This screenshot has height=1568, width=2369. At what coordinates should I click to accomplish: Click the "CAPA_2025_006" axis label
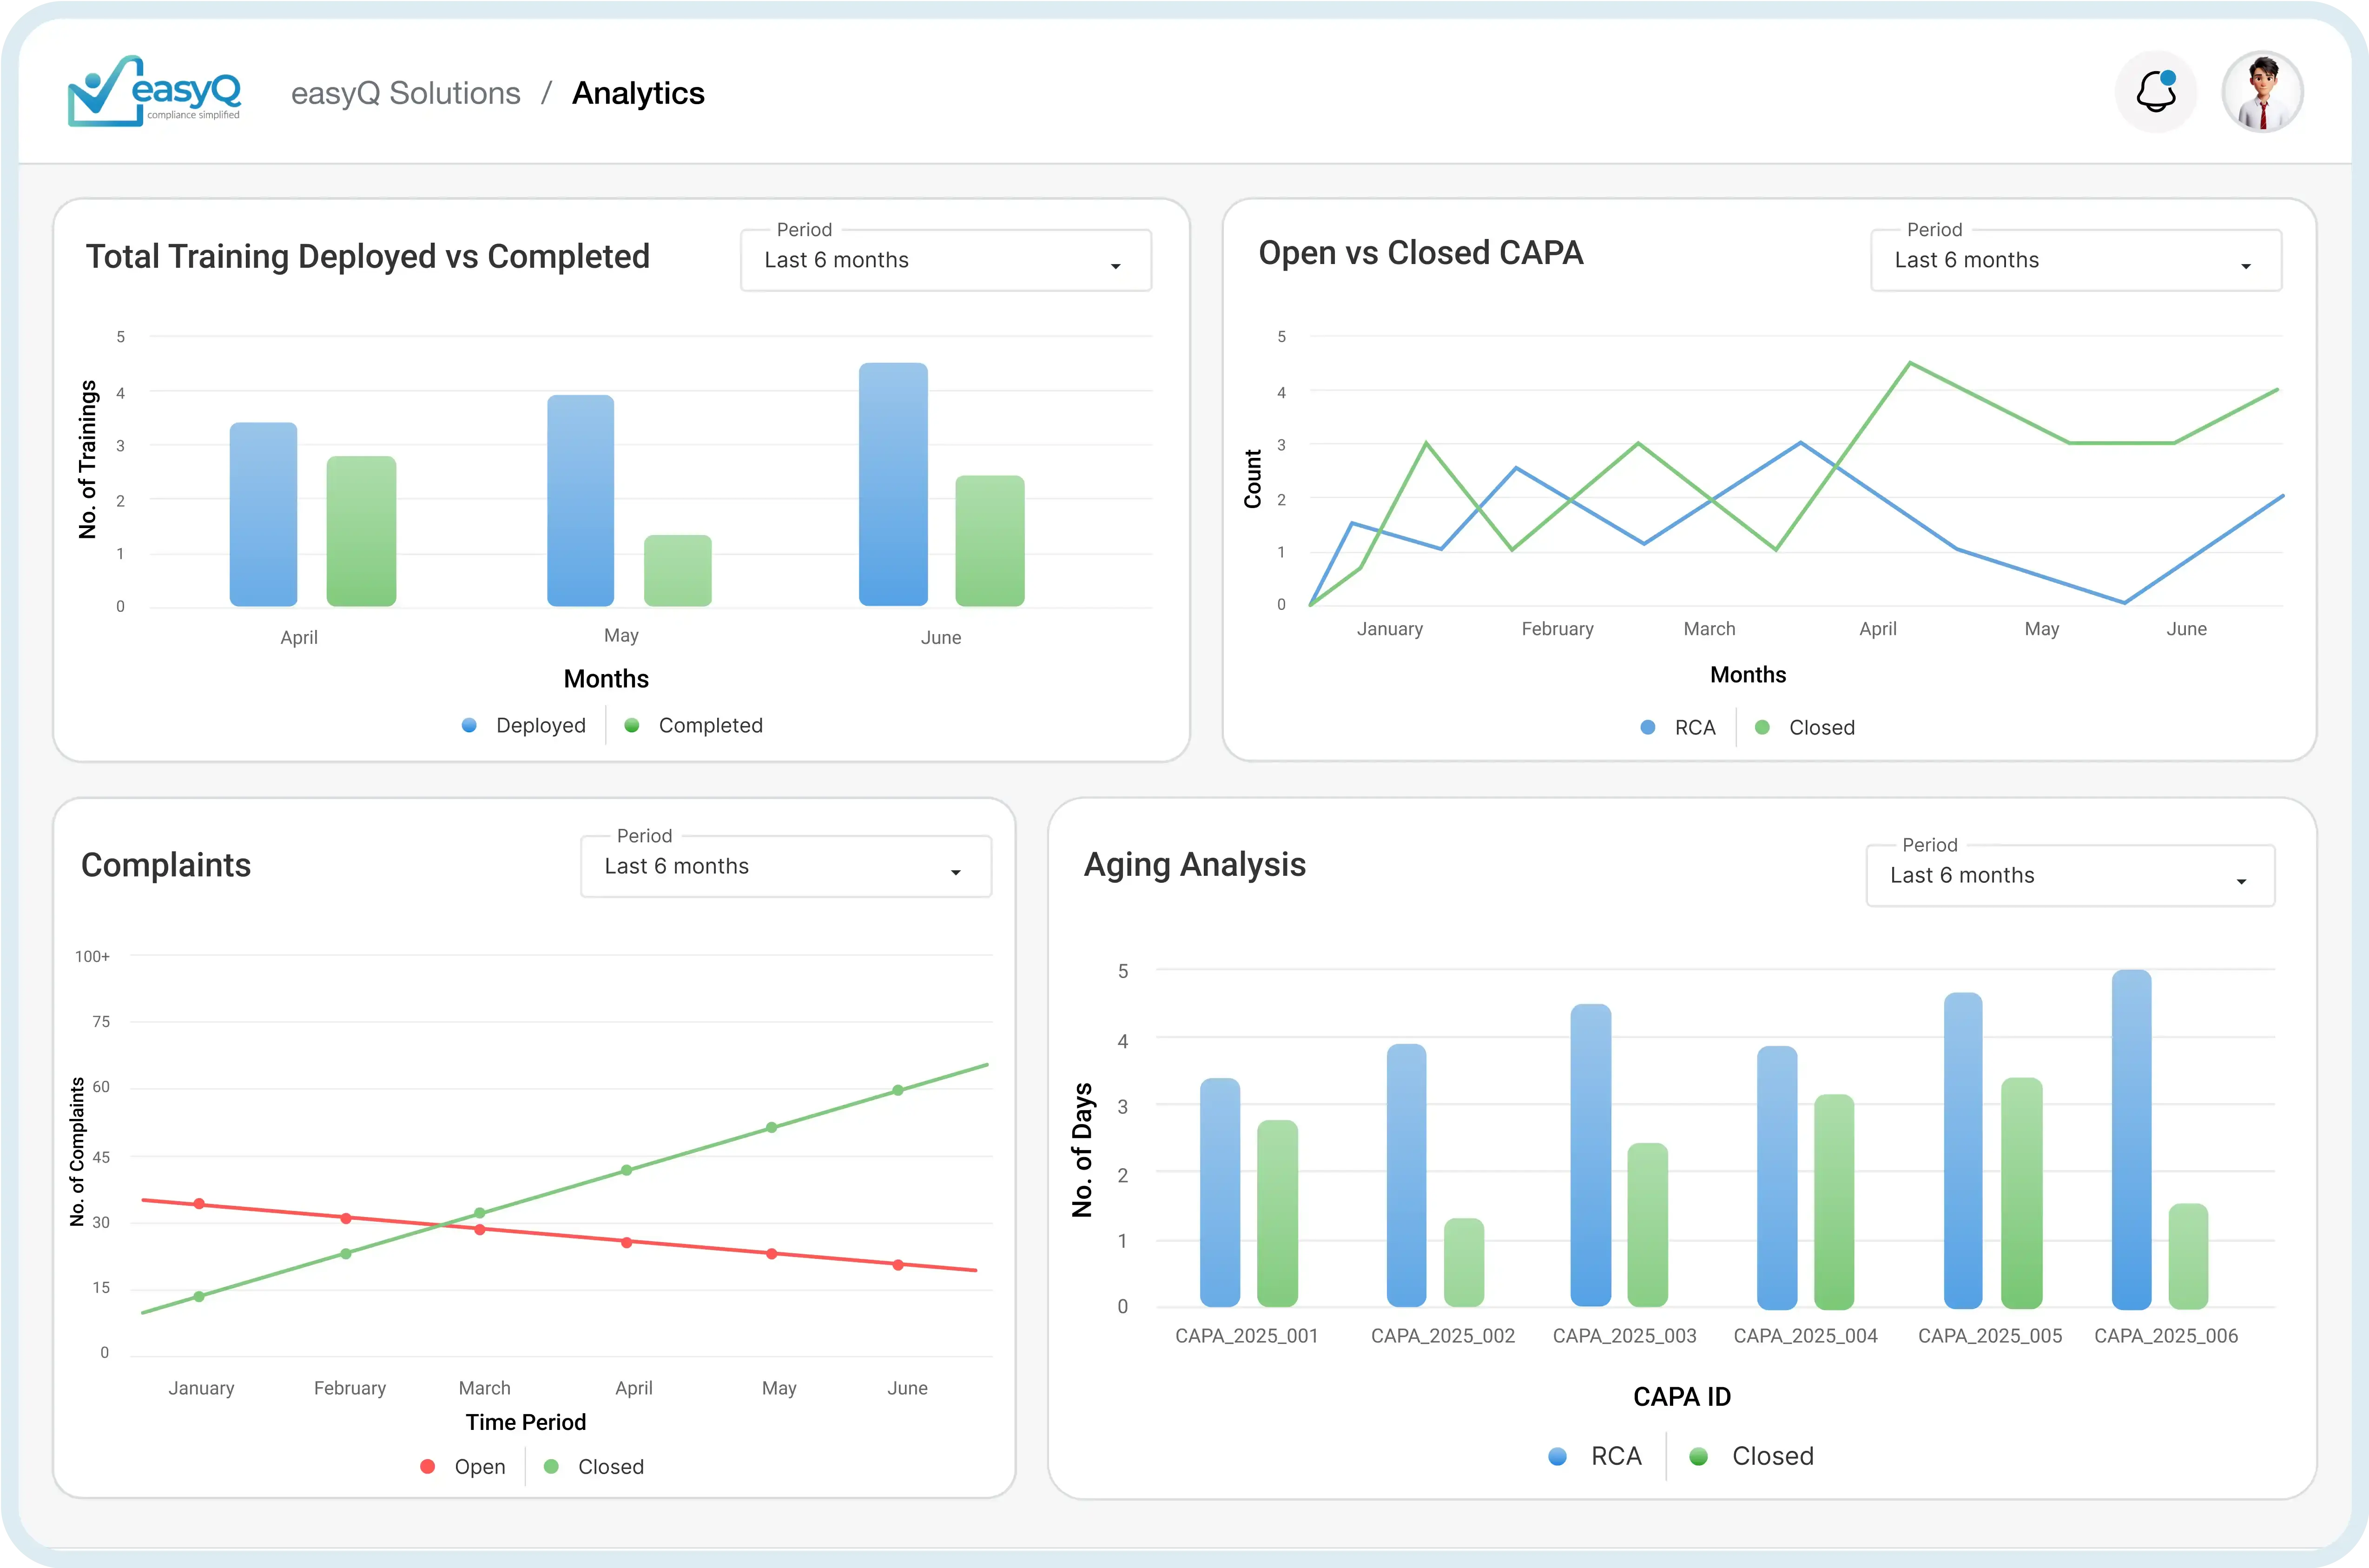tap(2166, 1336)
